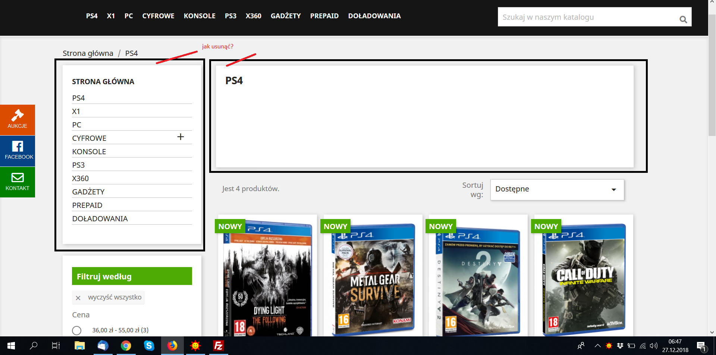Select PC in the sidebar category list
Viewport: 716px width, 355px height.
coord(77,125)
